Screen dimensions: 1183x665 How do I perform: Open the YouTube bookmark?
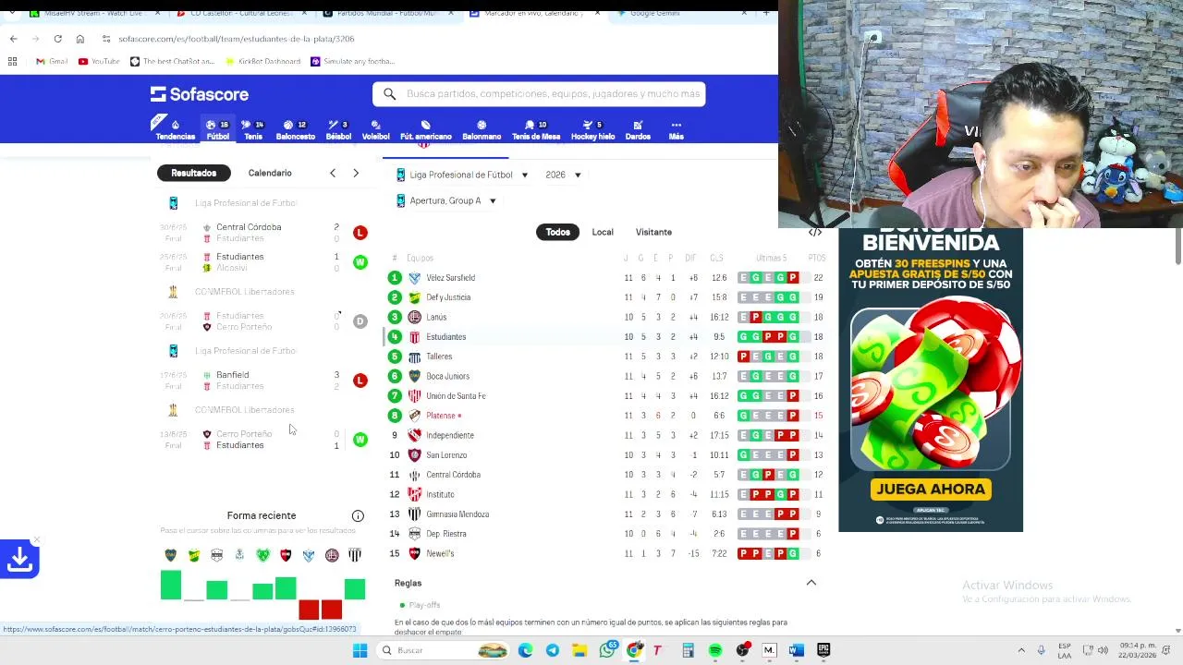(x=99, y=61)
